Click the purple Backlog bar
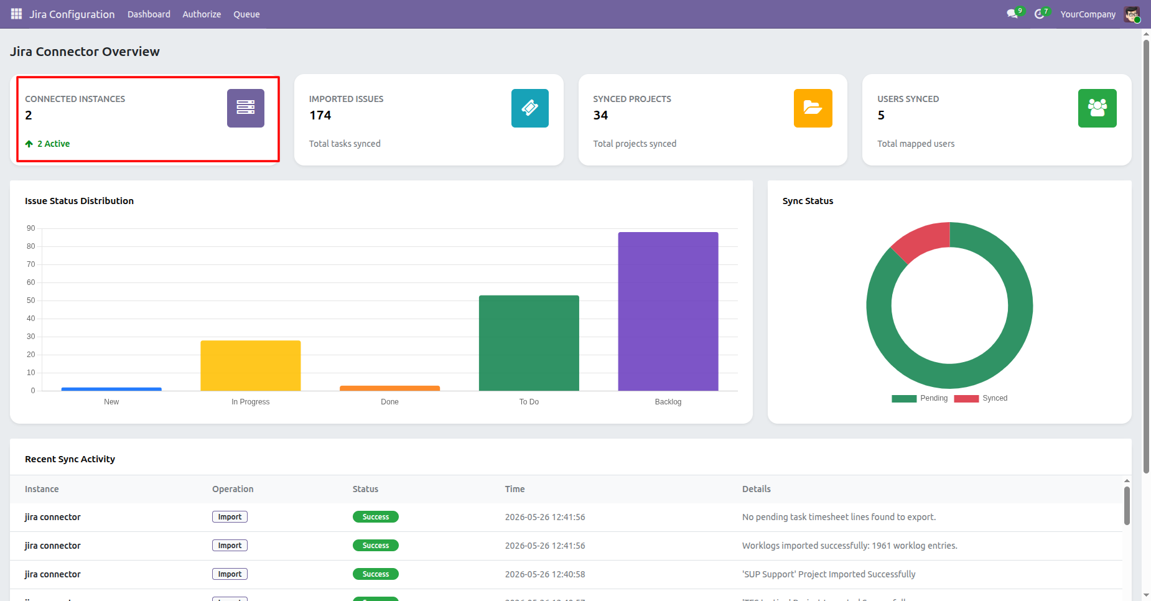Image resolution: width=1151 pixels, height=601 pixels. coord(668,311)
